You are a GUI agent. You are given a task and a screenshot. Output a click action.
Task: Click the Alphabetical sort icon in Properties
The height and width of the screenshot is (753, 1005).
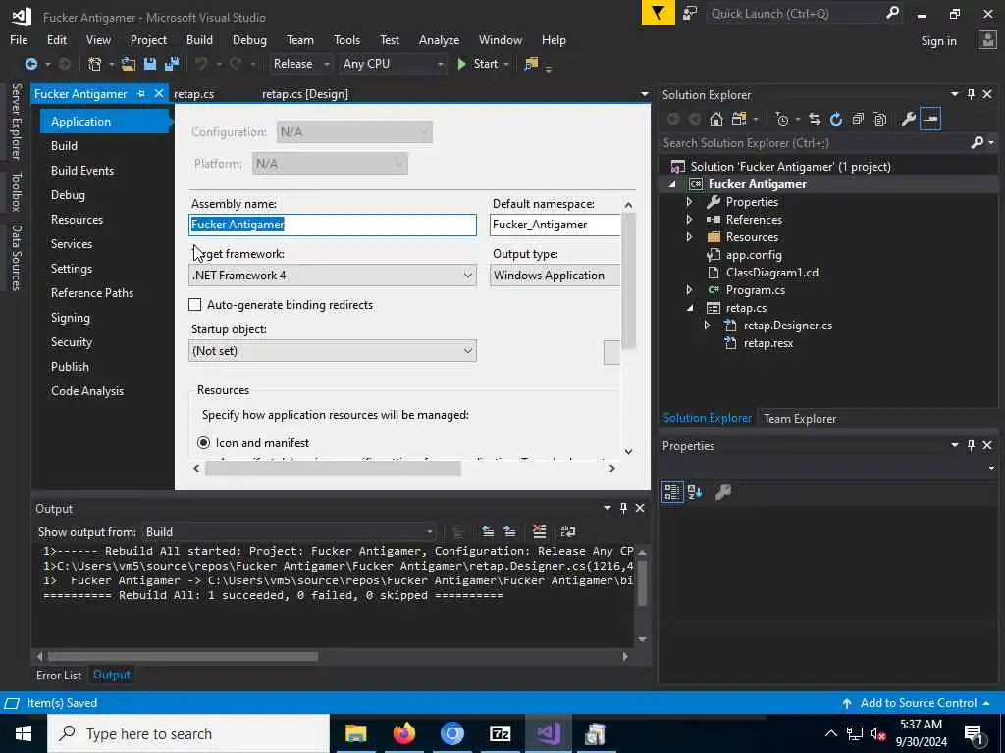[x=695, y=492]
